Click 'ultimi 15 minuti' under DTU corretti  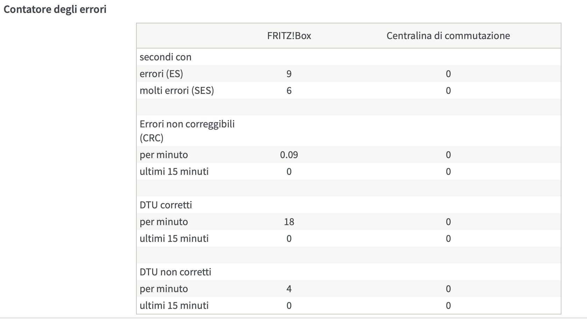tap(174, 238)
